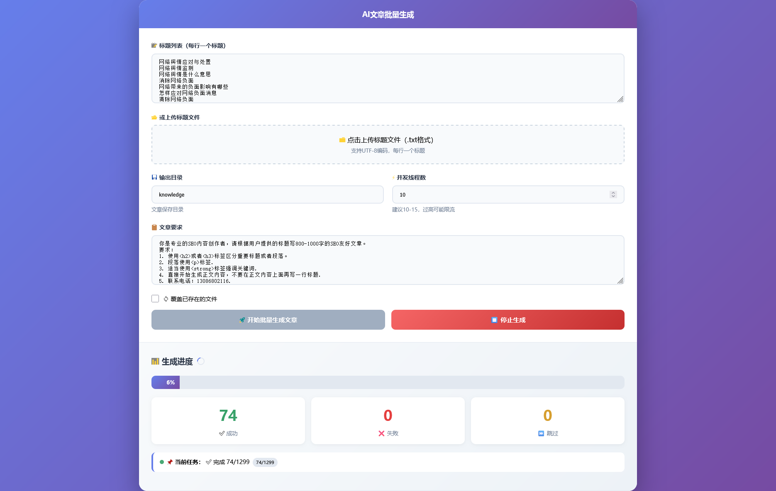
Task: Click inside the title list text area
Action: [x=388, y=78]
